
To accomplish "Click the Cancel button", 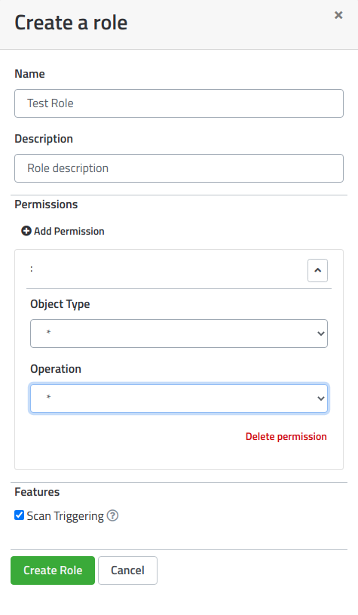I will (x=127, y=570).
